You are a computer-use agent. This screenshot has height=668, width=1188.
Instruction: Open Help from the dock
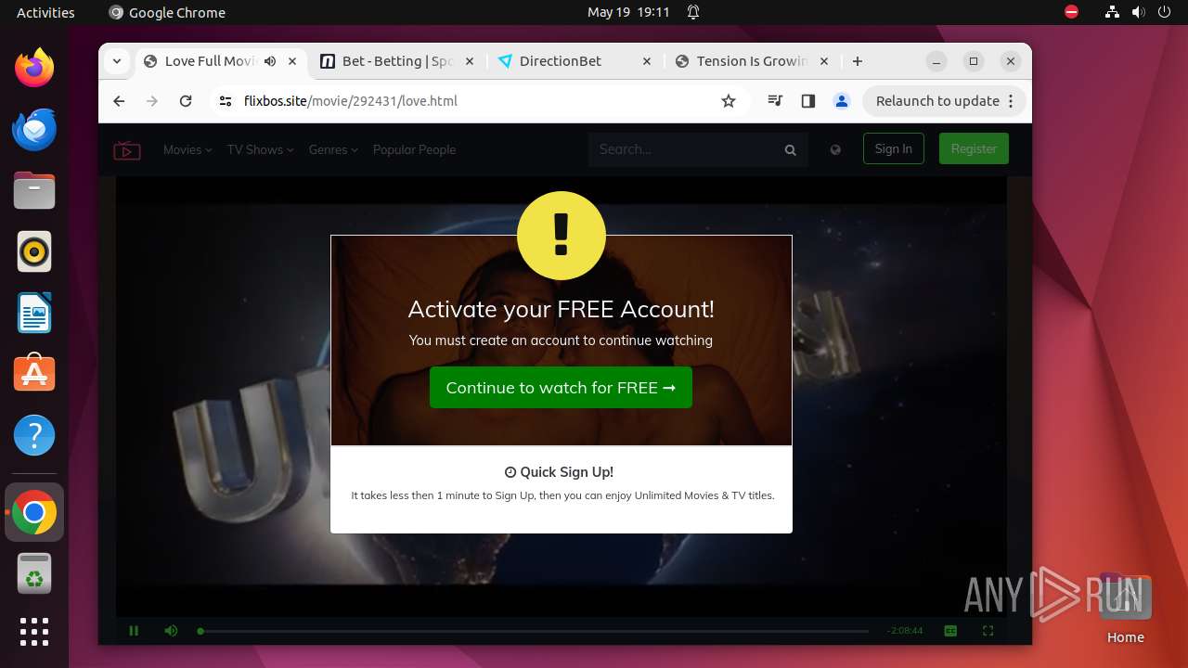pyautogui.click(x=34, y=435)
